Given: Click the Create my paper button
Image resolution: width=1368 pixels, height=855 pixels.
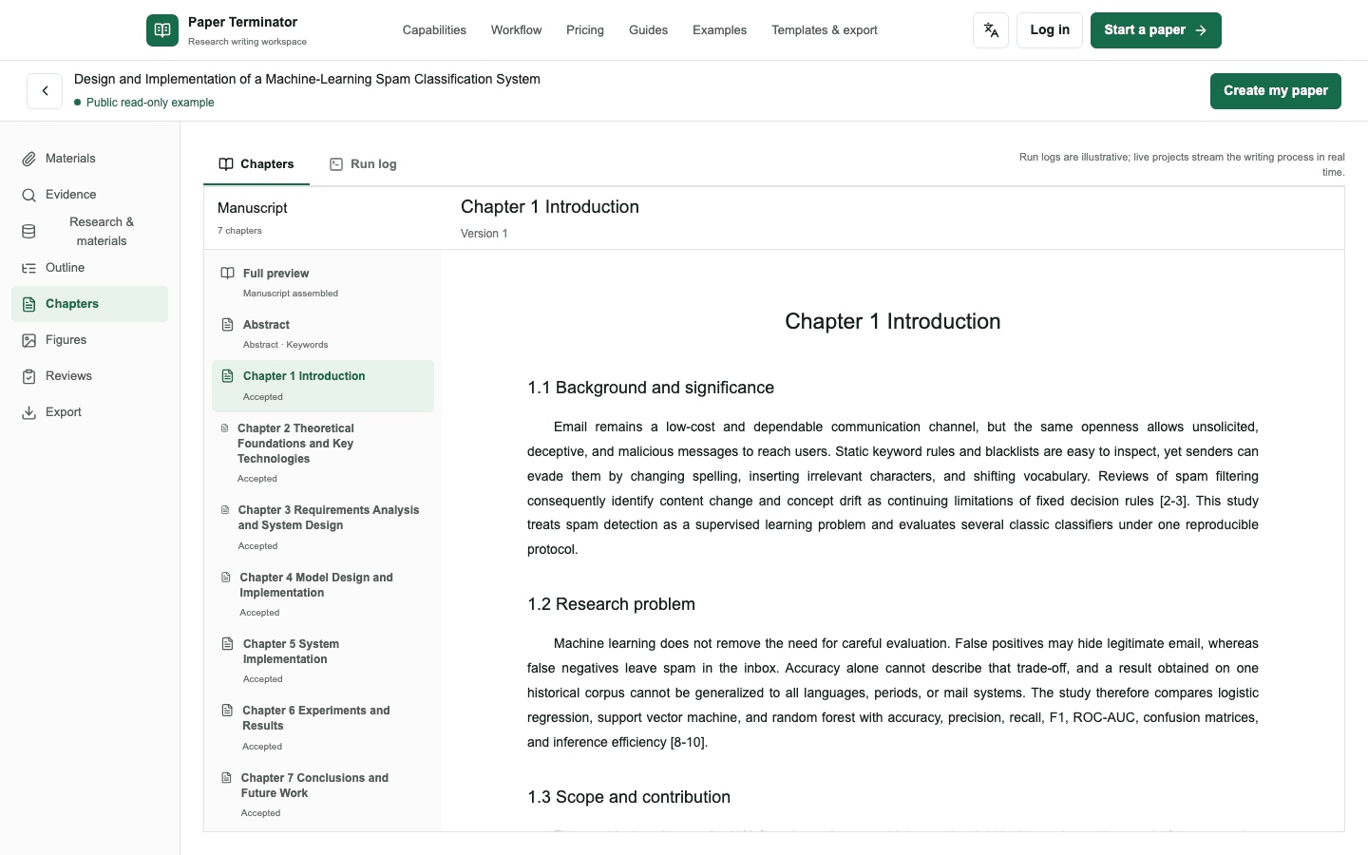Looking at the screenshot, I should point(1276,91).
